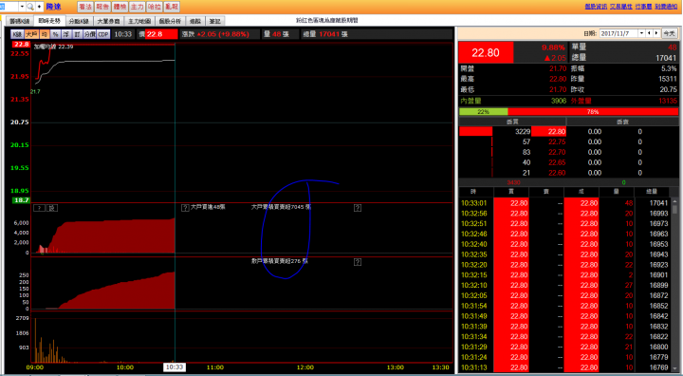Click the magnifier search icon in top toolbar

click(x=30, y=7)
